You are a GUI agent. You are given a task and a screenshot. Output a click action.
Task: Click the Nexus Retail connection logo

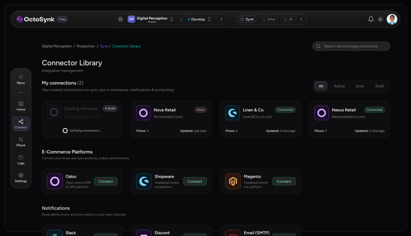(322, 113)
